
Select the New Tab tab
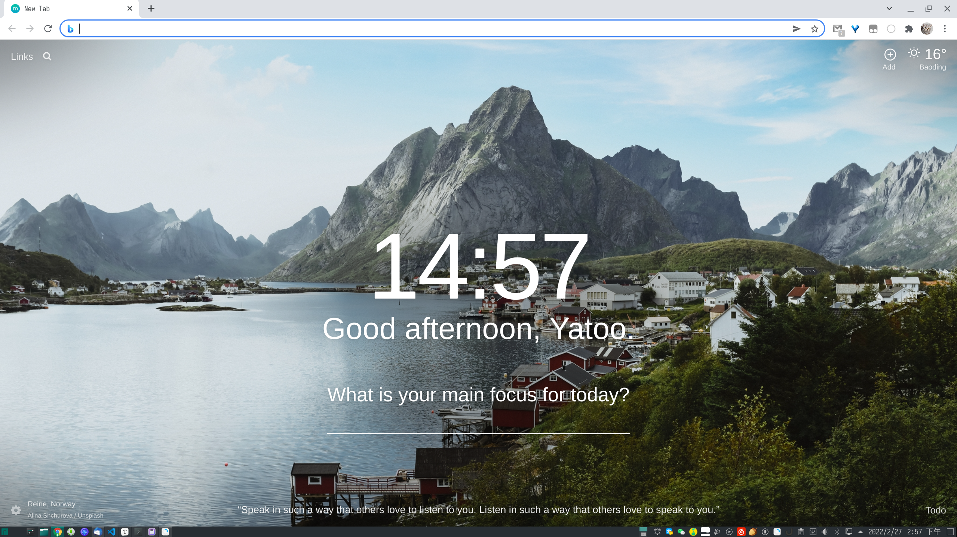click(x=67, y=9)
